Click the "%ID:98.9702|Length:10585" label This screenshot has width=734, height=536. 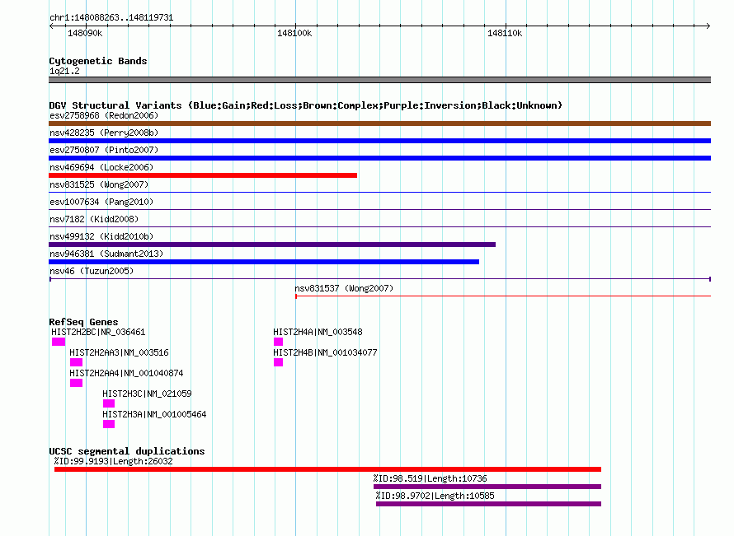pyautogui.click(x=435, y=496)
